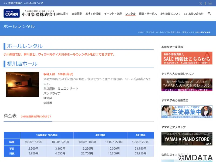The height and width of the screenshot is (162, 216).
Task: Open the 店舗の案内 menu
Action: point(62,14)
